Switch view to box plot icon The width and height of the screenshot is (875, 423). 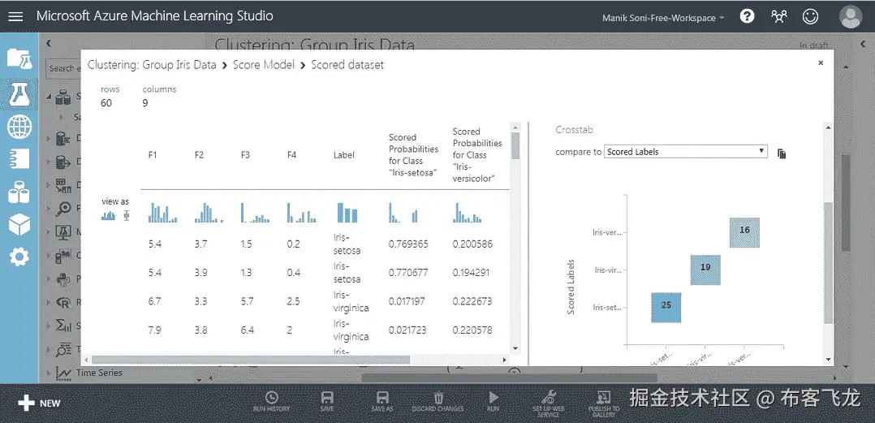click(126, 215)
